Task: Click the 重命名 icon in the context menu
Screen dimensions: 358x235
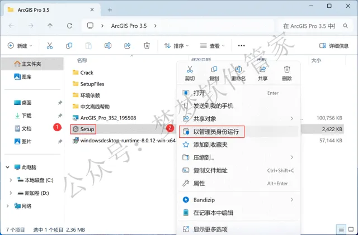Action: [x=238, y=69]
